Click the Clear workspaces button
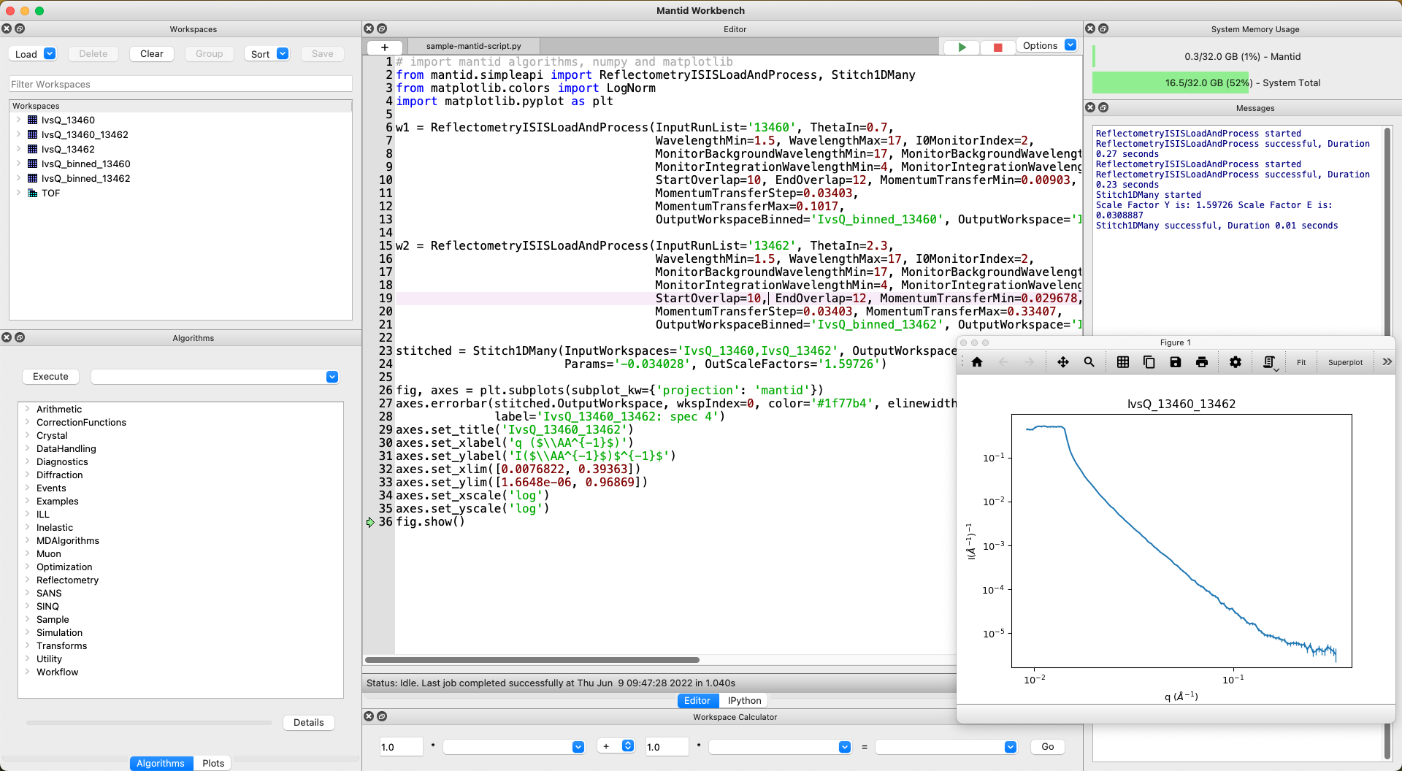 pos(152,54)
